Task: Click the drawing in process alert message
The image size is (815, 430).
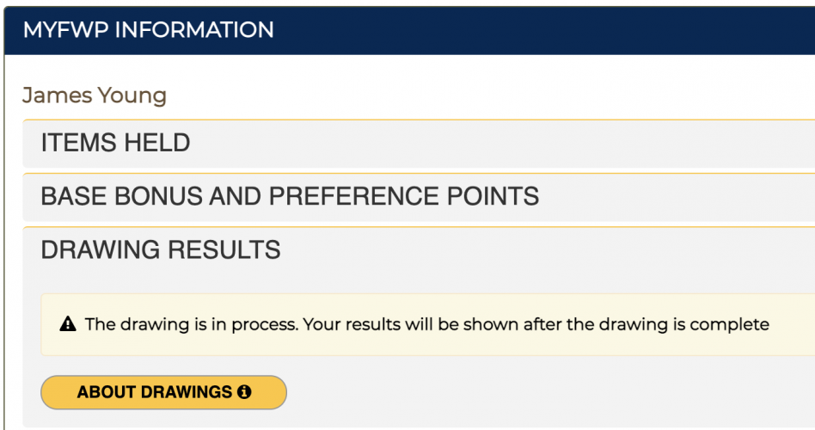Action: pos(426,325)
